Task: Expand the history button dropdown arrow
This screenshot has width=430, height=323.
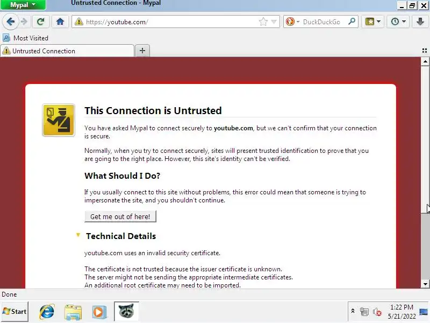Action: [x=404, y=22]
